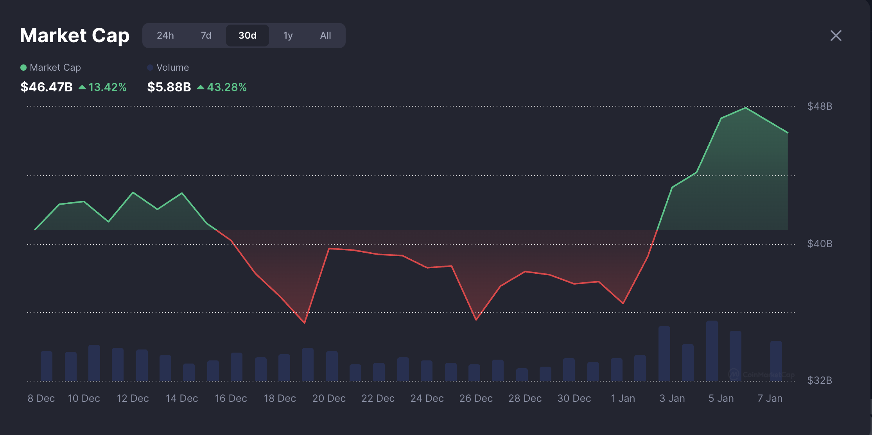Click the tallest volume bar near 5 Jan

click(x=712, y=350)
